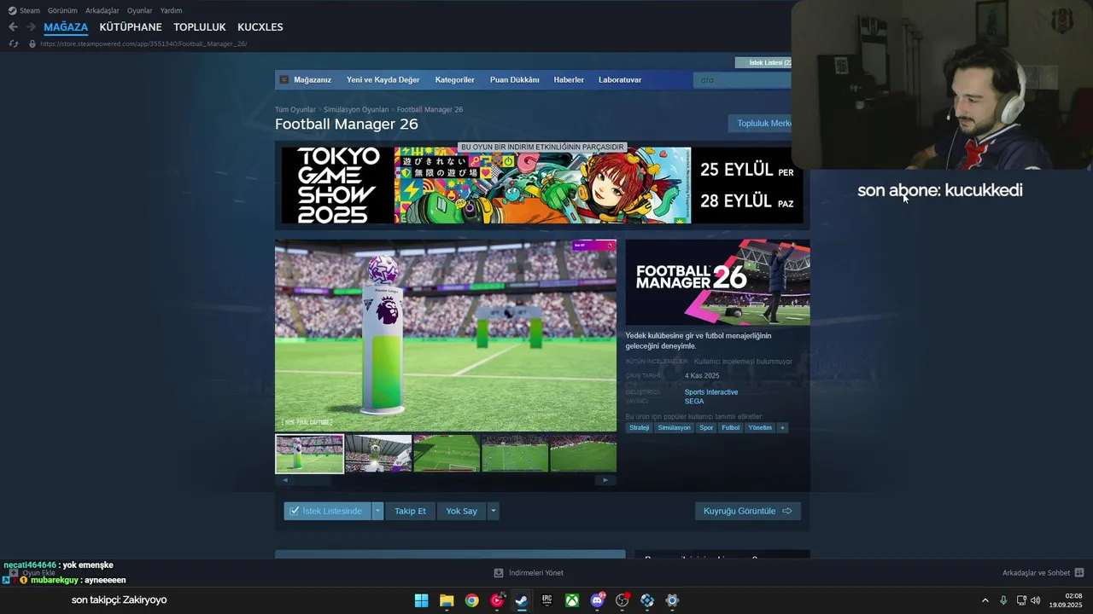Click the screenshot strip scrollbar track
Screen dimensions: 1093x614
pyautogui.click(x=446, y=480)
